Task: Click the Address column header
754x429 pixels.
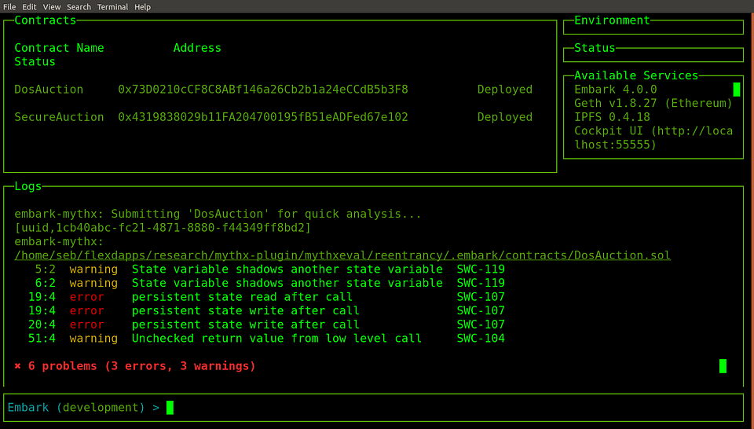Action: pos(197,48)
